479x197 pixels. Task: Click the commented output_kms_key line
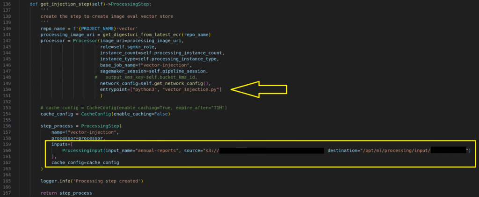coord(152,77)
